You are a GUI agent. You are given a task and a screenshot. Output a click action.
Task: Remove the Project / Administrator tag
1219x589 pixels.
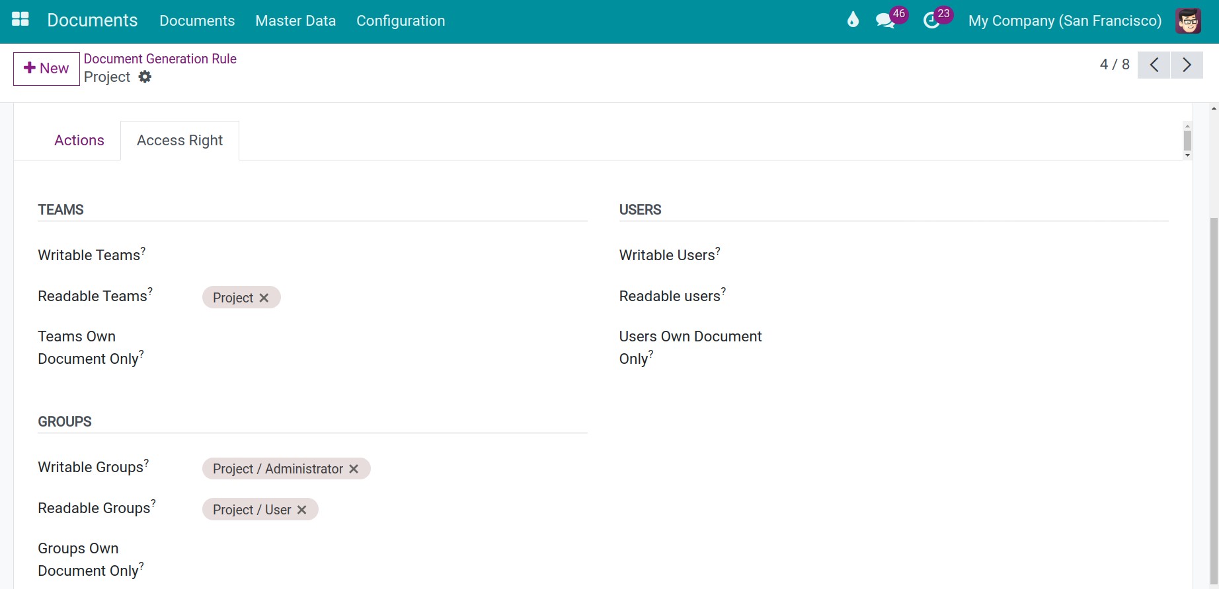pos(354,469)
